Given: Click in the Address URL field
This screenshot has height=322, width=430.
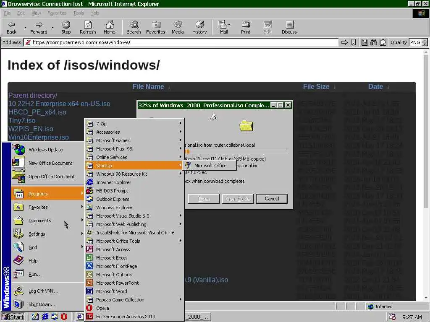Looking at the screenshot, I should point(181,42).
